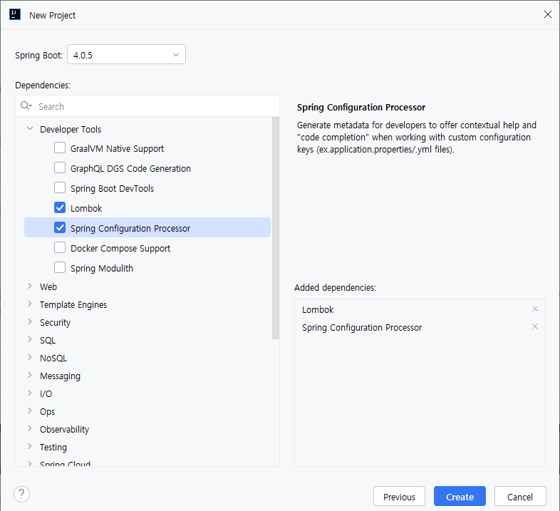The height and width of the screenshot is (511, 560).
Task: Enable Docker Compose Support checkbox
Action: (x=60, y=247)
